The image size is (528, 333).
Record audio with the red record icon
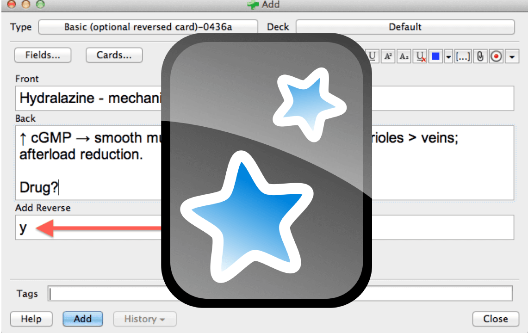497,56
